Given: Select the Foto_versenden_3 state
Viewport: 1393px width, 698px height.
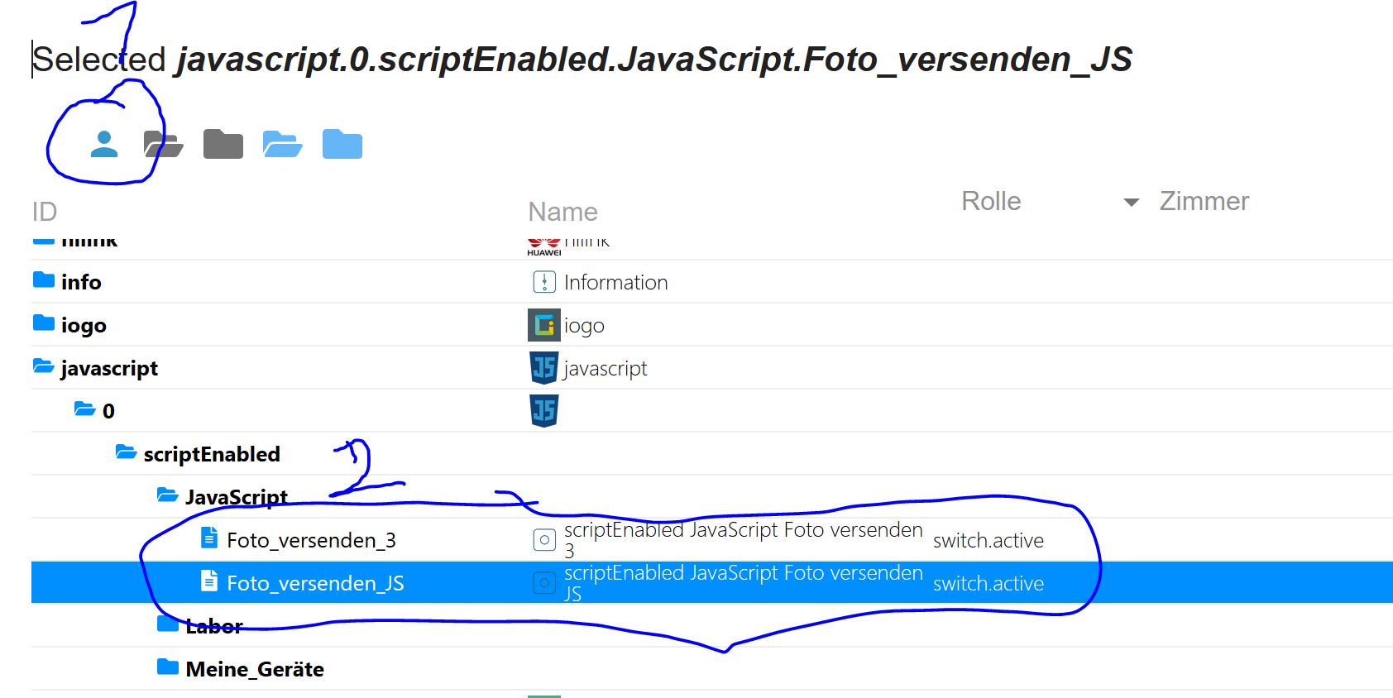Looking at the screenshot, I should [311, 541].
